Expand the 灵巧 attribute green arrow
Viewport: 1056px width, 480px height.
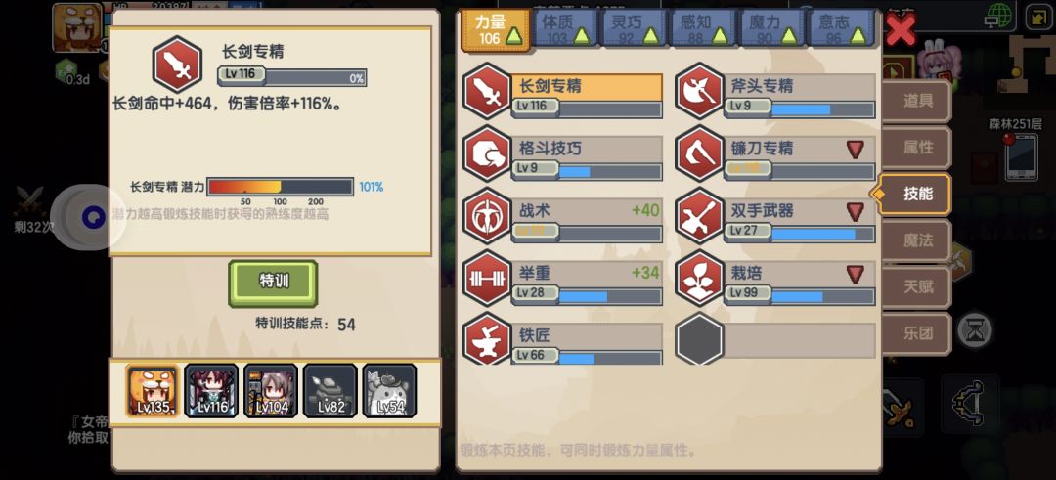651,35
